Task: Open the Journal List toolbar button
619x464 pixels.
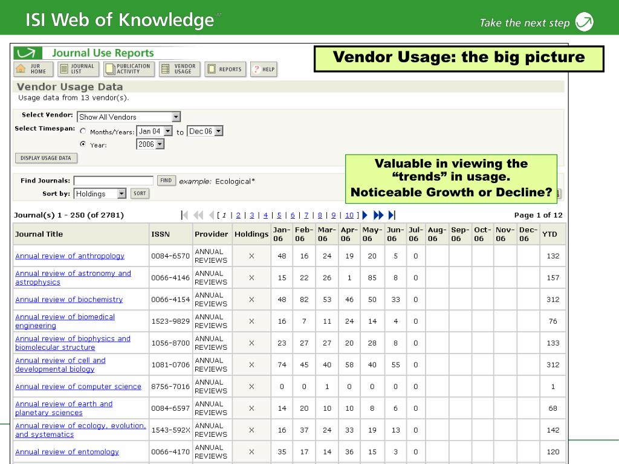Action: click(78, 69)
